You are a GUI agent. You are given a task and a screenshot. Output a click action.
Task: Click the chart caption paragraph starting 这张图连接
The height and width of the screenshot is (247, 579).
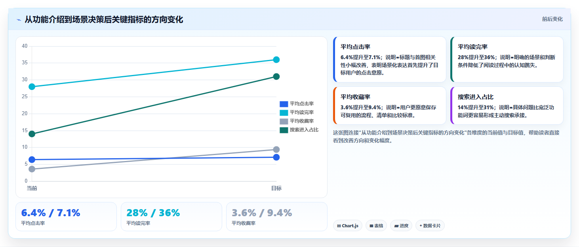pyautogui.click(x=446, y=137)
